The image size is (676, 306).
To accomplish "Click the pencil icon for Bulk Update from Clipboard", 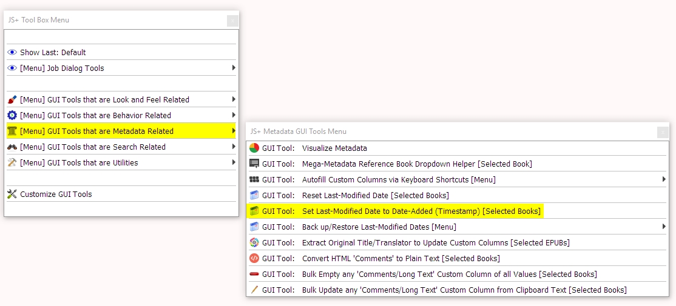I will pyautogui.click(x=254, y=290).
